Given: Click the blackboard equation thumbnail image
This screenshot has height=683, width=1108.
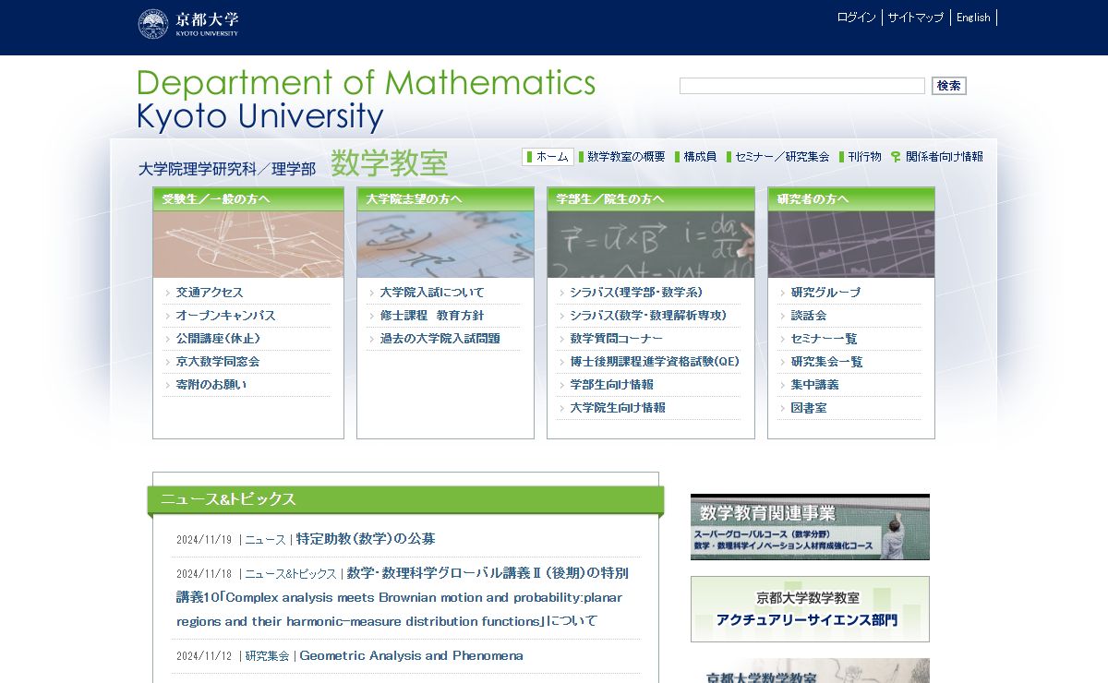Looking at the screenshot, I should pos(651,245).
